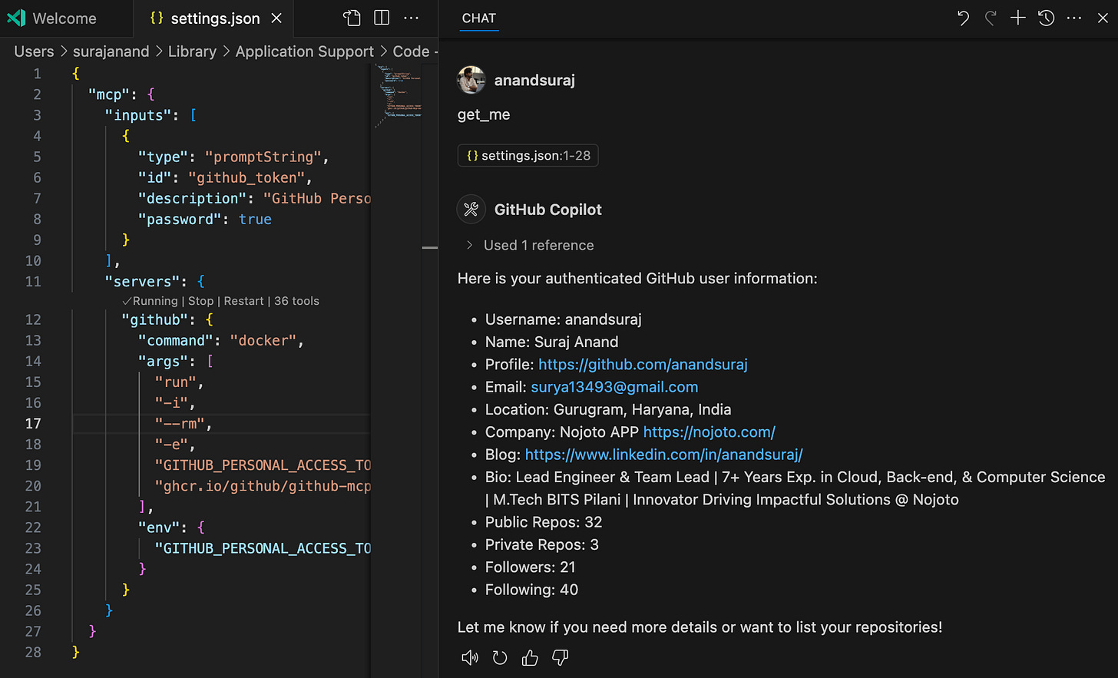The image size is (1118, 678).
Task: Click the GitHub Copilot tools icon
Action: pyautogui.click(x=471, y=209)
